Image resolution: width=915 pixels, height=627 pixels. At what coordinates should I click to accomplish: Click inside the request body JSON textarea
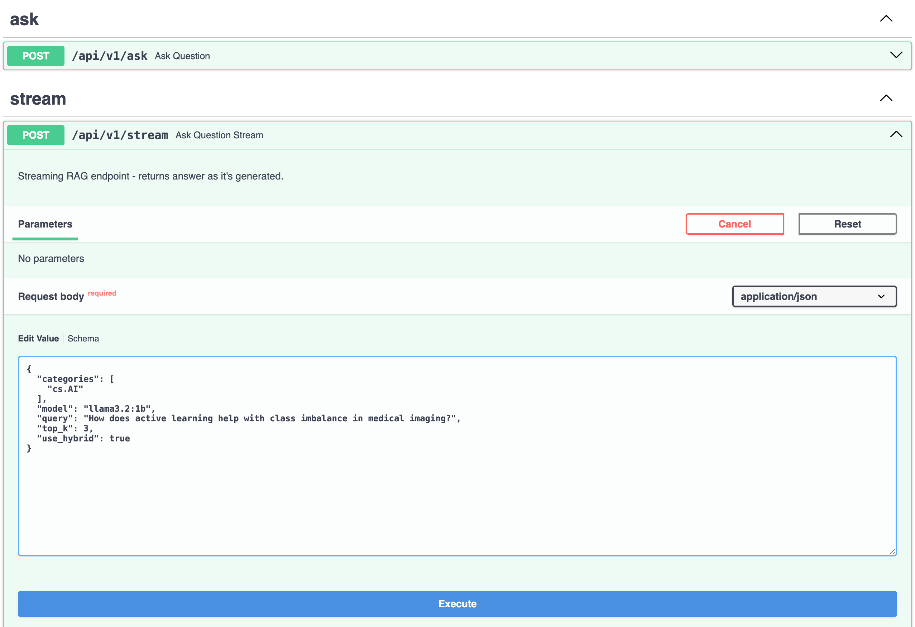(457, 492)
